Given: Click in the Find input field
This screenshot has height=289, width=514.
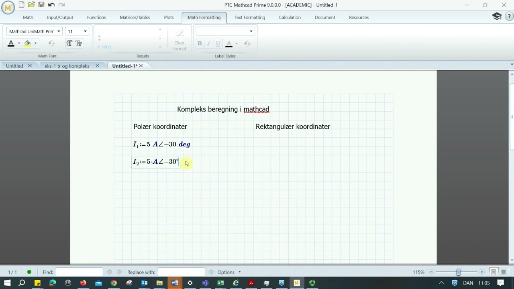Looking at the screenshot, I should pos(79,272).
